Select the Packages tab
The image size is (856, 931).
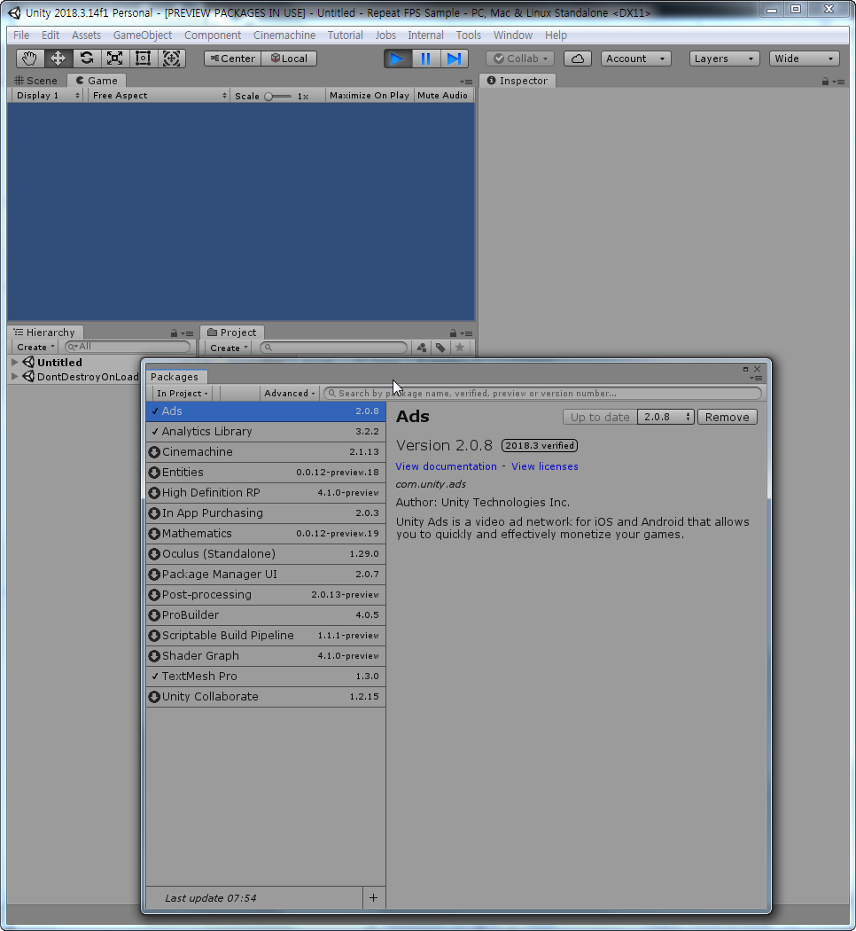coord(176,377)
